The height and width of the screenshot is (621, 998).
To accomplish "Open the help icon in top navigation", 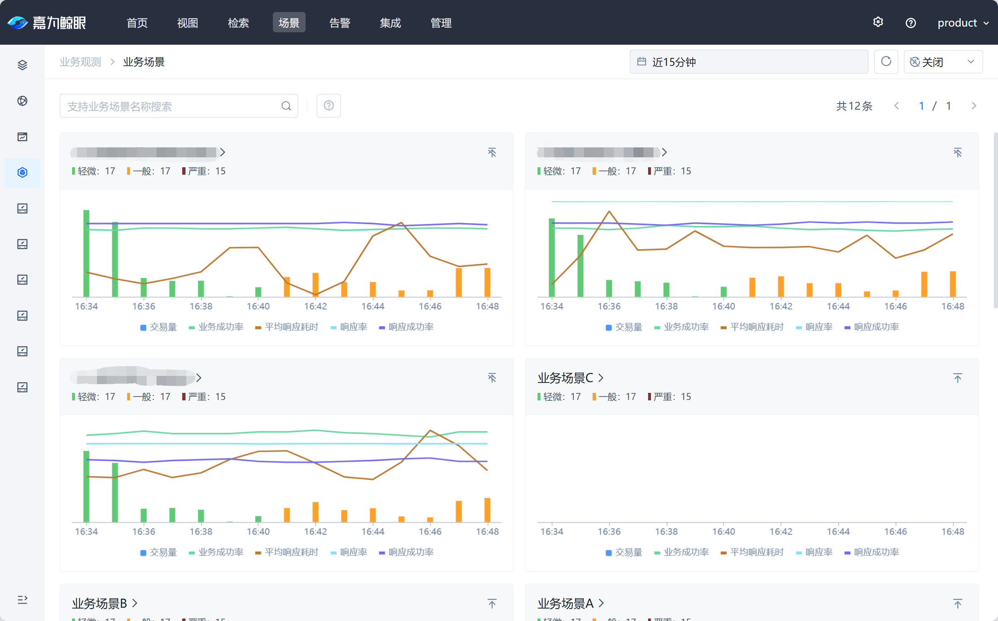I will tap(910, 23).
